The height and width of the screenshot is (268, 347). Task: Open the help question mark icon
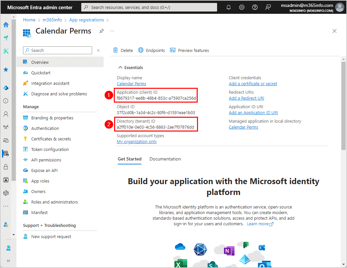tap(255, 7)
